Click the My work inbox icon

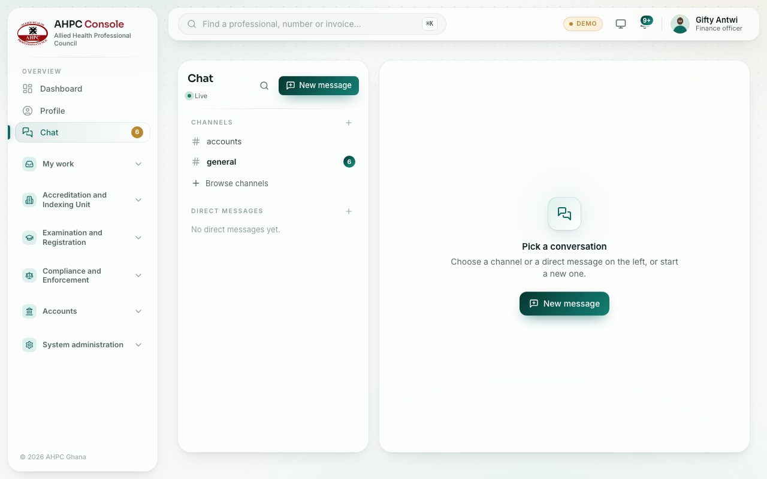point(29,164)
